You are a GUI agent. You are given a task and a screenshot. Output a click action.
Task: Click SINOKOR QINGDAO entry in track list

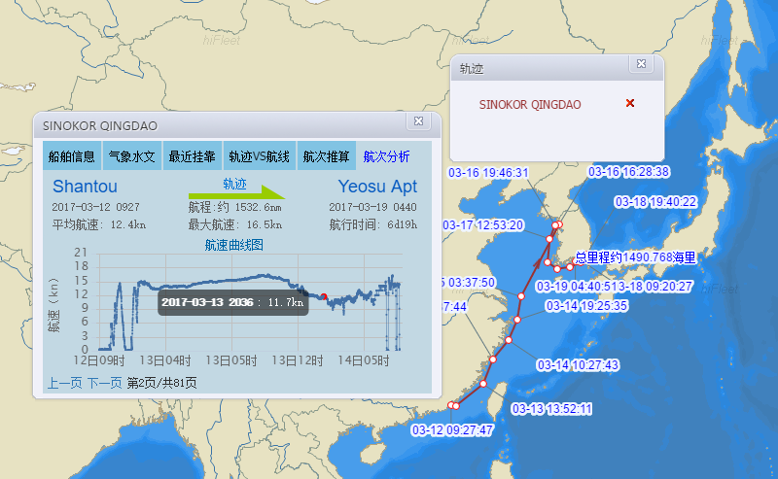coord(530,104)
